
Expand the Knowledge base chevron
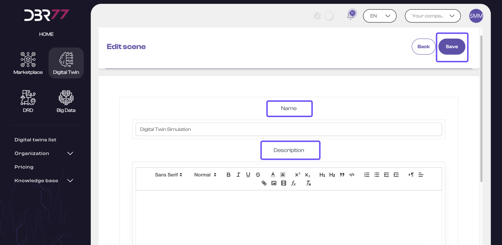coord(70,180)
